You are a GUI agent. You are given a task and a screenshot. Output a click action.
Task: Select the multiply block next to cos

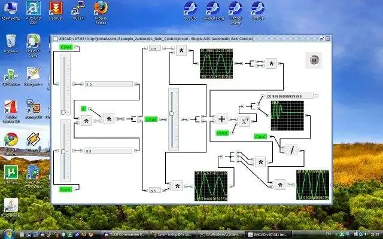point(181,50)
